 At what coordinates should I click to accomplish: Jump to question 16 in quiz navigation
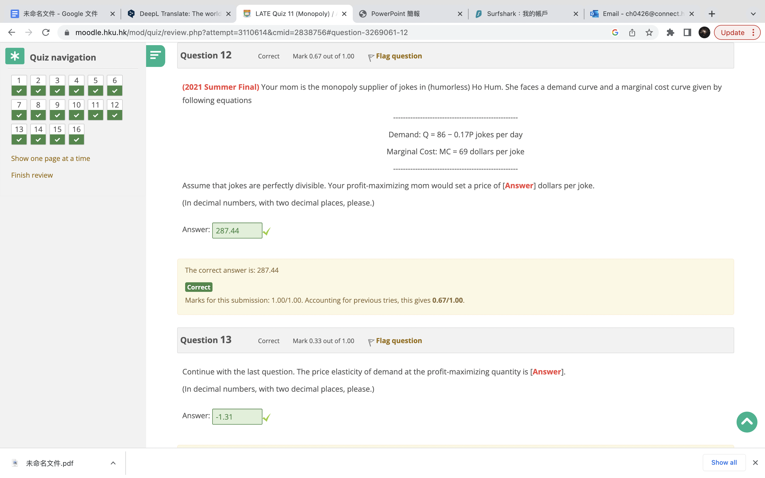pyautogui.click(x=76, y=134)
